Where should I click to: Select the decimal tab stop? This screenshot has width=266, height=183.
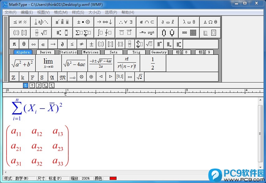point(52,86)
